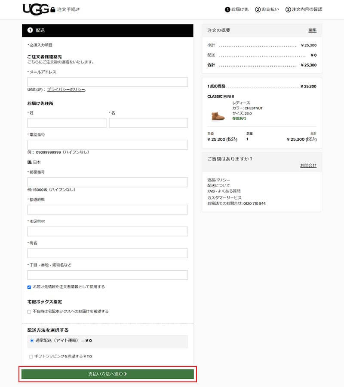Open the 都道府県 prefecture field
This screenshot has height=387, width=344.
click(x=107, y=209)
